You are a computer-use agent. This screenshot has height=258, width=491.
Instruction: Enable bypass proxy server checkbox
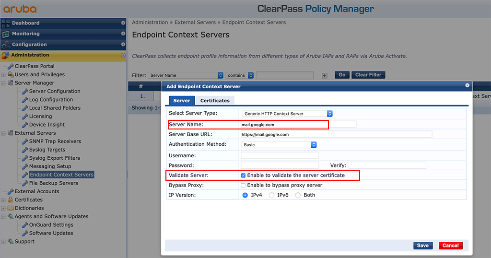click(243, 186)
